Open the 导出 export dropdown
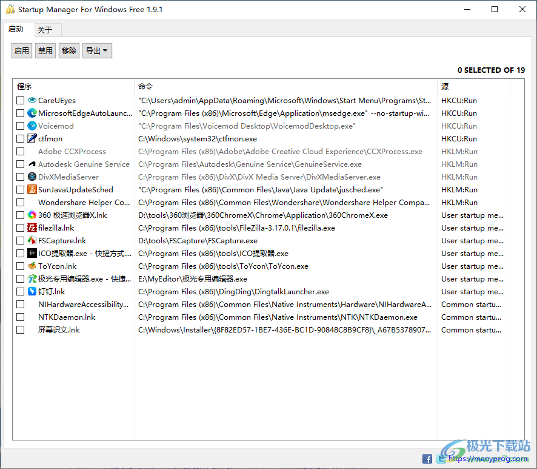 [x=97, y=51]
